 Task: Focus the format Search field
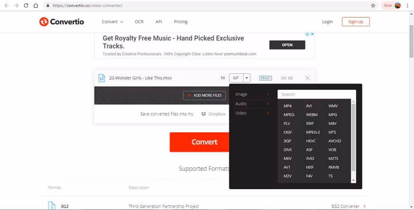point(317,94)
